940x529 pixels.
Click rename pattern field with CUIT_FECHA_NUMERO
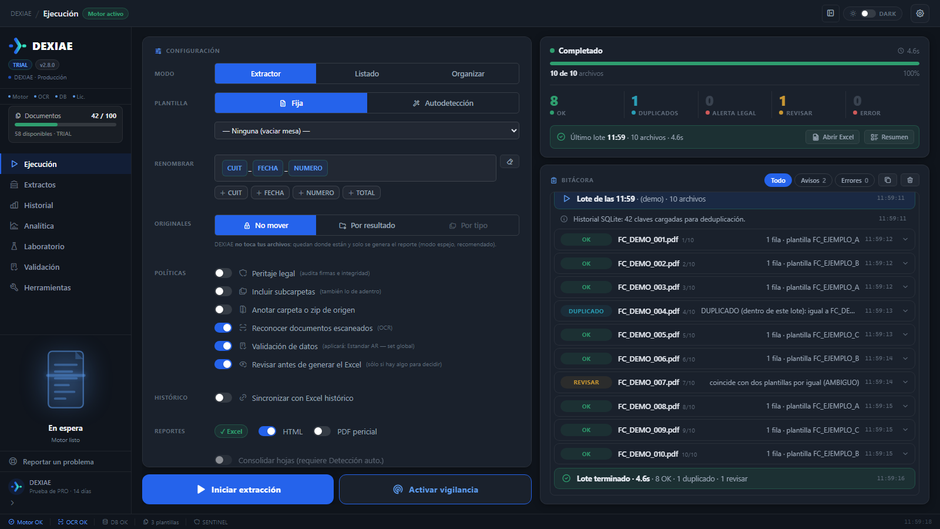pyautogui.click(x=355, y=168)
